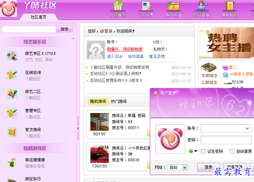Open the room 38 red lips thumbnail
Screen dimensions: 254x182
coord(100,154)
